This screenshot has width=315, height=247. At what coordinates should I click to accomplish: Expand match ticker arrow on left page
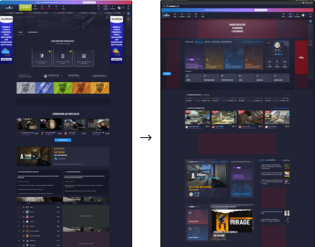coord(124,13)
